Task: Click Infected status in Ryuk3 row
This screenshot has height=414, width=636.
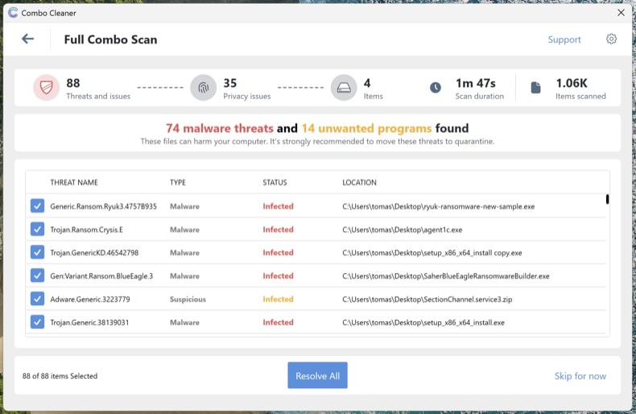Action: coord(278,206)
